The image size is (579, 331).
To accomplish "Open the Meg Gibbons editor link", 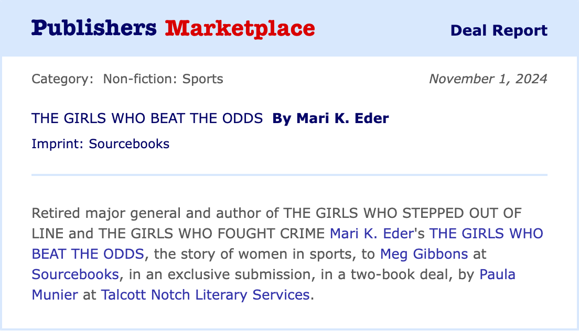I will tap(424, 254).
